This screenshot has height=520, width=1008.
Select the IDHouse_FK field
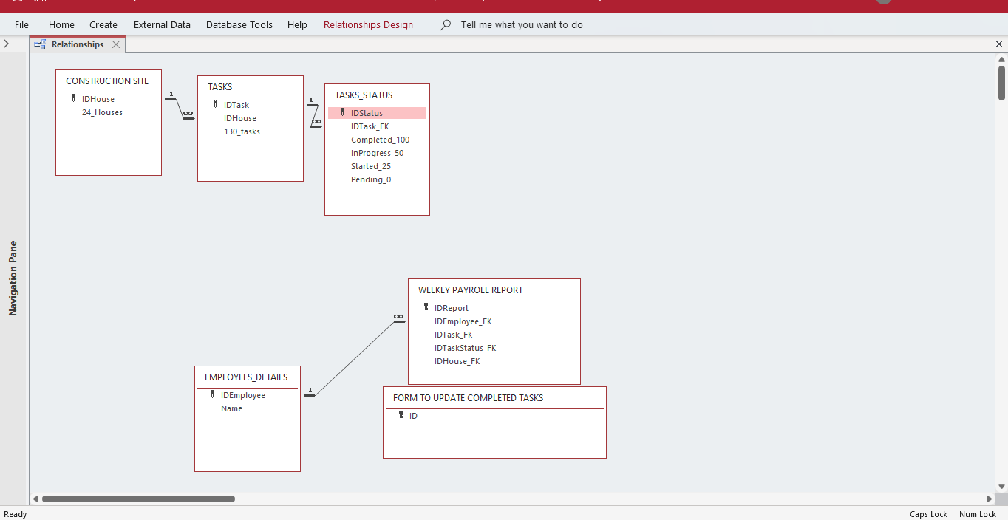[457, 361]
